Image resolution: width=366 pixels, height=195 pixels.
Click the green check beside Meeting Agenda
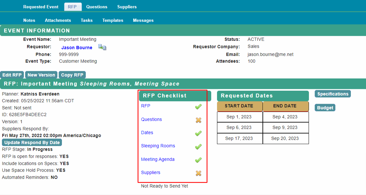coord(198,160)
